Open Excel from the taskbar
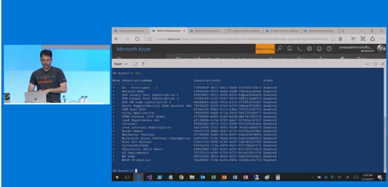Image resolution: width=388 pixels, height=187 pixels. [x=213, y=177]
